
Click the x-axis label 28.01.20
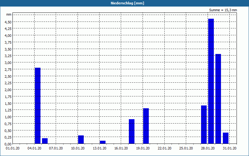[208, 148]
